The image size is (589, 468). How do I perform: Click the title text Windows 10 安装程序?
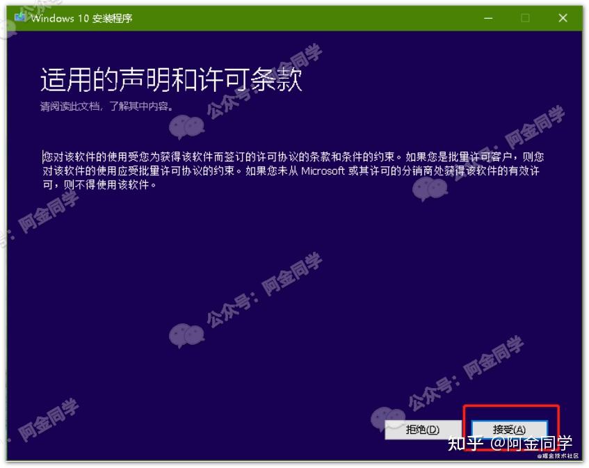tap(81, 18)
